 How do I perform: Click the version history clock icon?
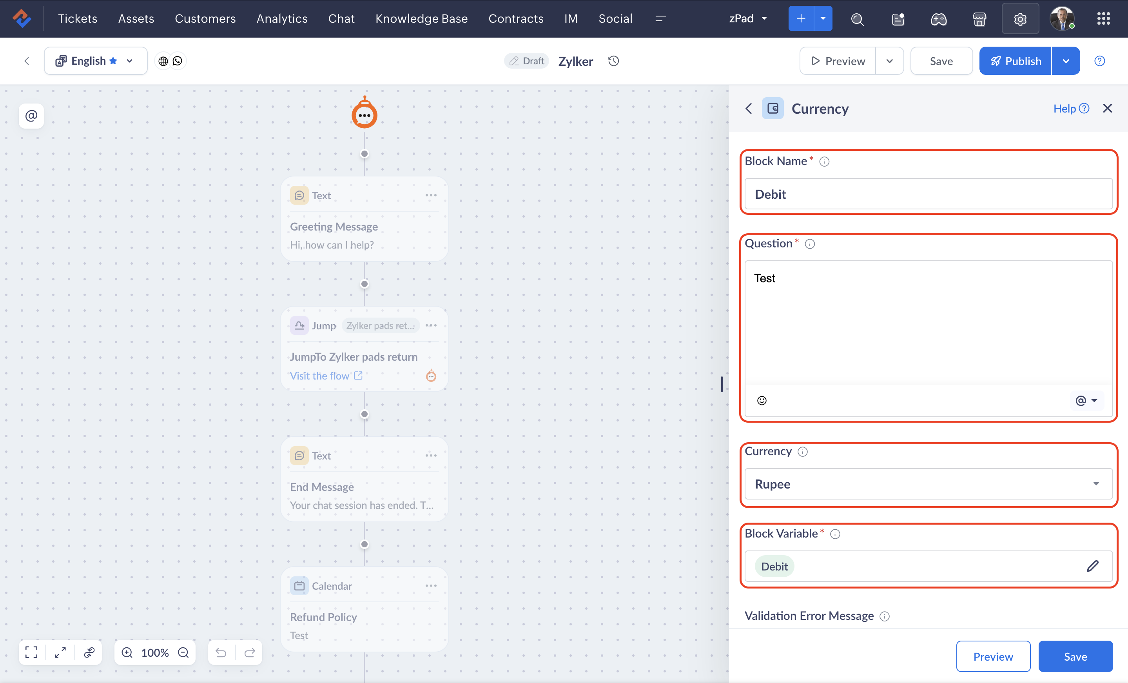(x=613, y=61)
